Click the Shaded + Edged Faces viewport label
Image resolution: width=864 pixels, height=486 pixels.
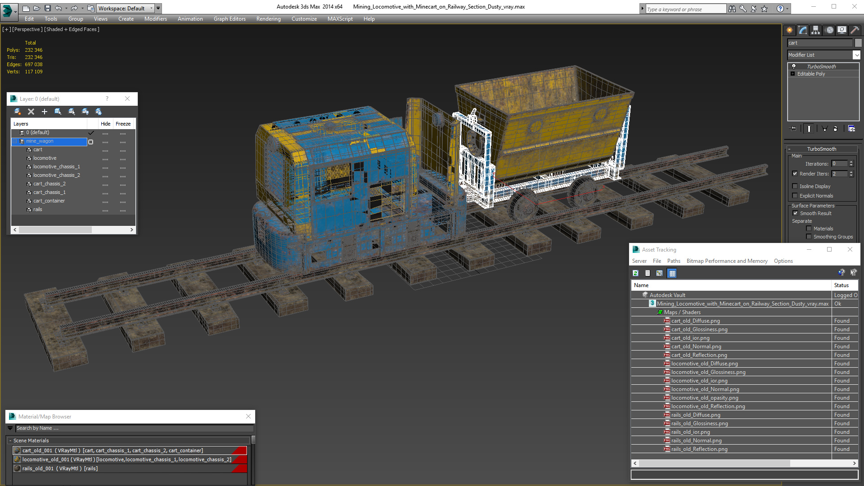click(x=72, y=29)
